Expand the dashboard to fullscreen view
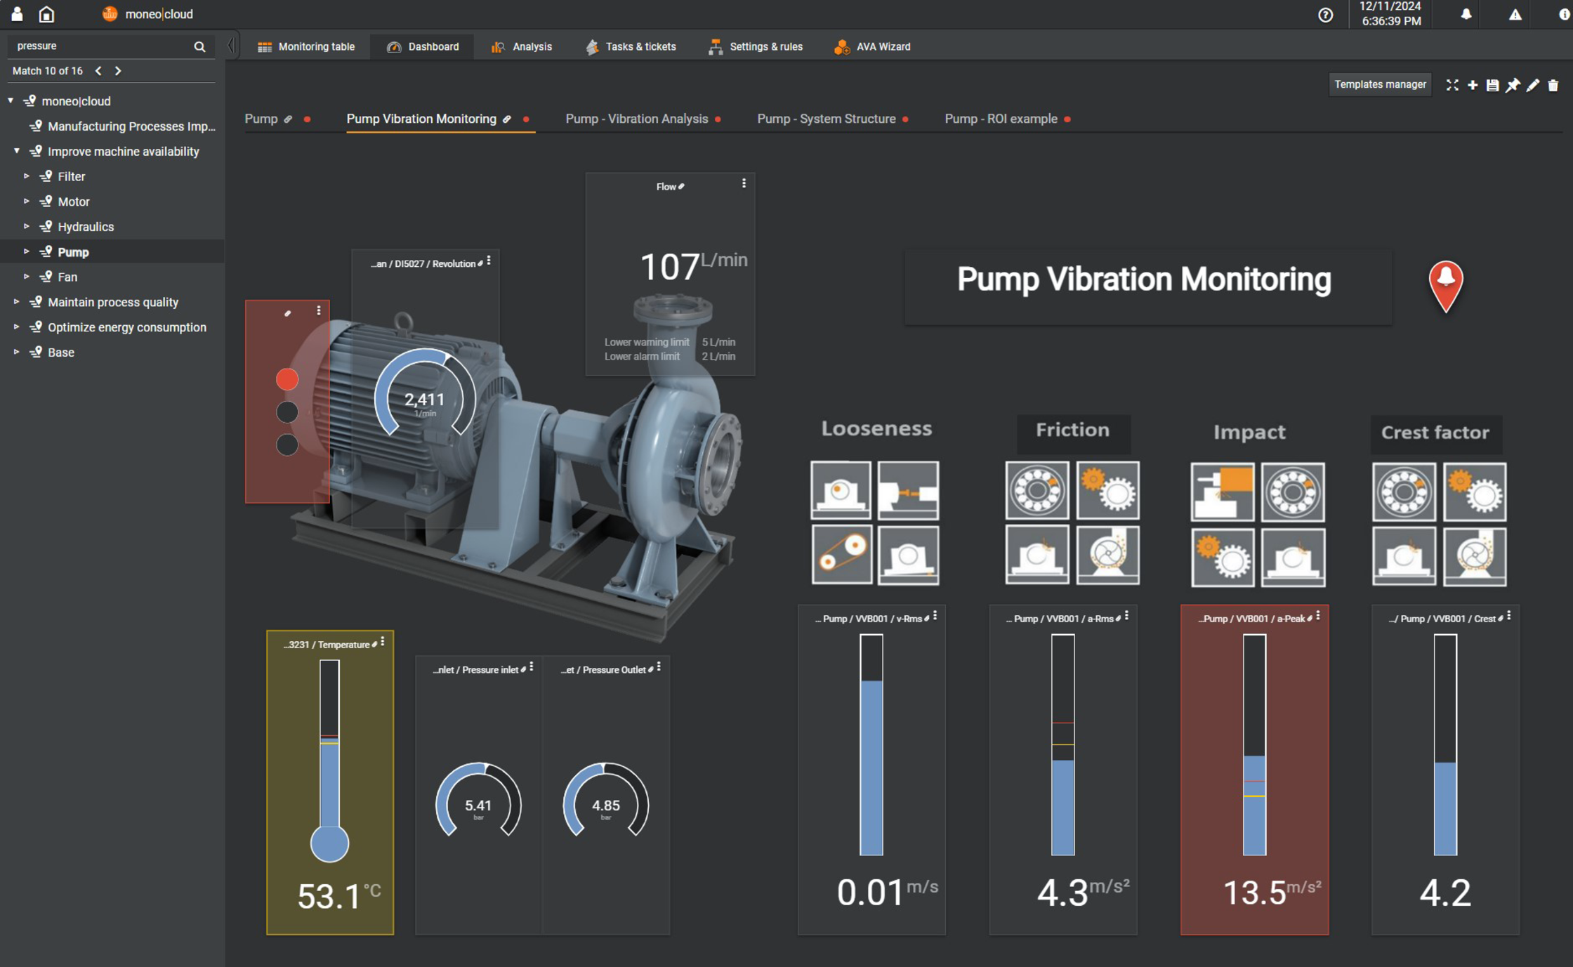 click(1452, 84)
